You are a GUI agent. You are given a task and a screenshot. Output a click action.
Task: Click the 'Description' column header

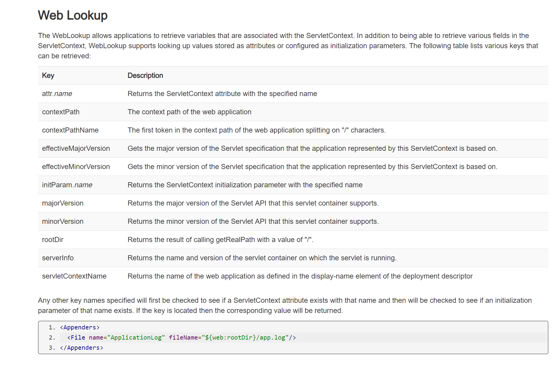145,75
